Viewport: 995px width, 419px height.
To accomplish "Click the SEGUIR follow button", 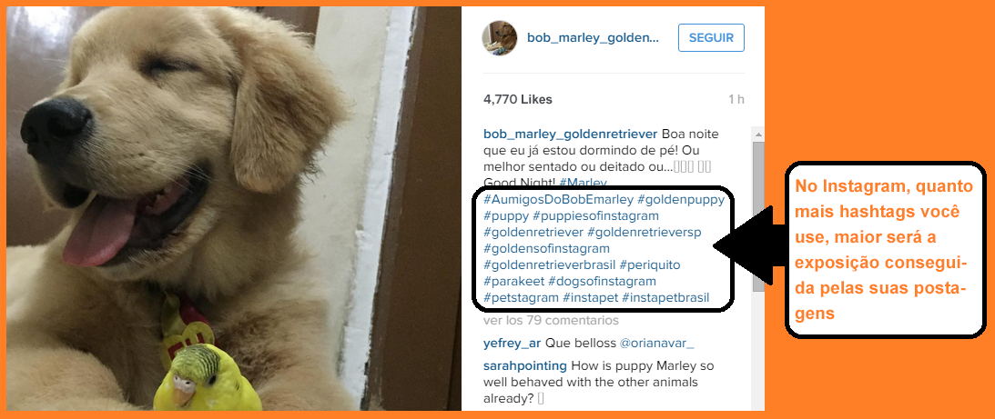I will (711, 38).
